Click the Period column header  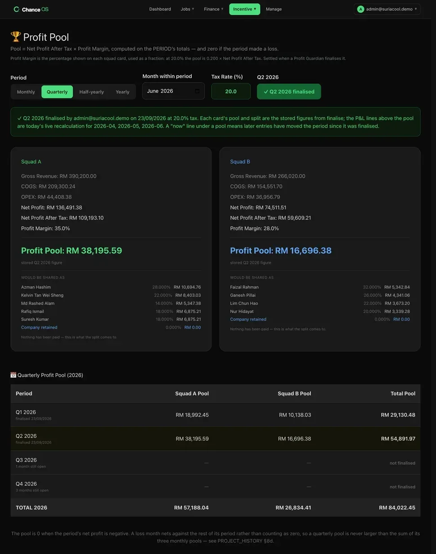click(24, 393)
